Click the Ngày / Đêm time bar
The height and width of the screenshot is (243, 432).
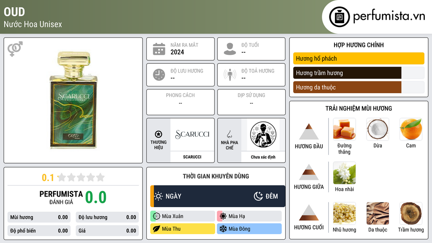tap(218, 196)
